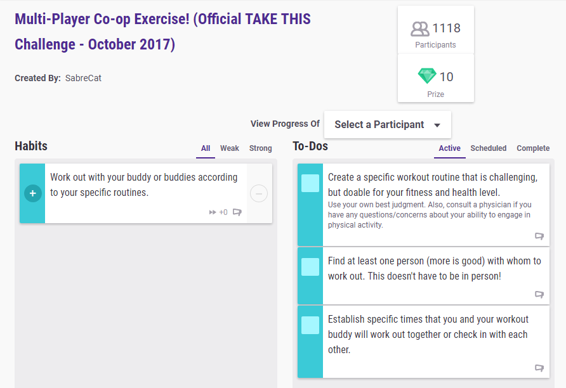
Task: Click the challenge megaphone icon on the habit card
Action: (237, 212)
